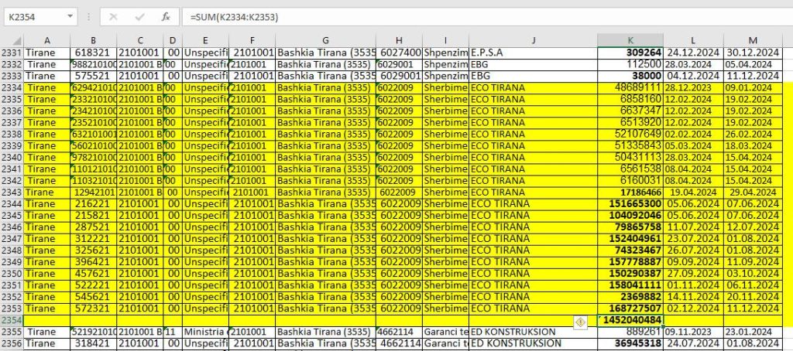Image resolution: width=793 pixels, height=351 pixels.
Task: Open the Name Box dropdown arrow
Action: 70,17
